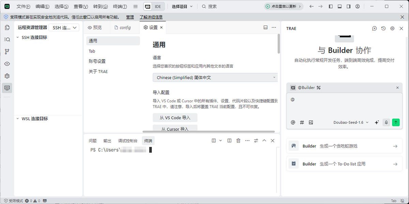Click the 从 VS Code 导入 button
This screenshot has height=204, width=409.
tap(175, 118)
